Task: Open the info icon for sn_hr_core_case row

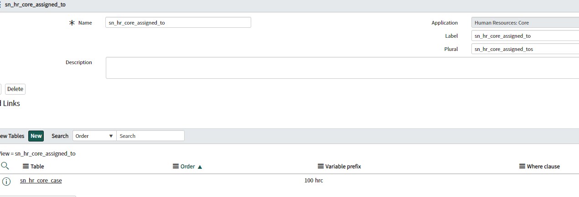Action: point(6,182)
